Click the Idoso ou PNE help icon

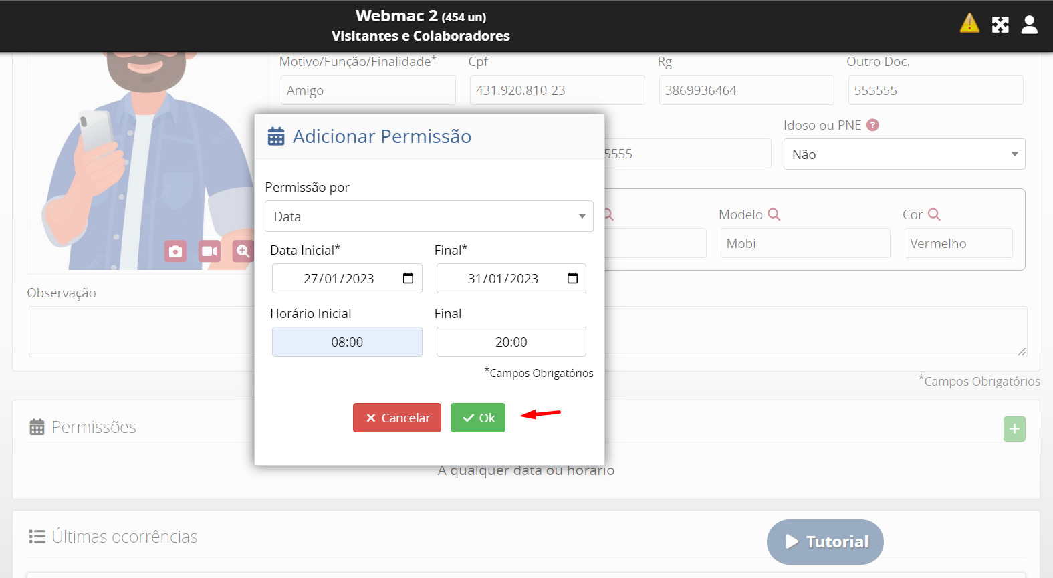pyautogui.click(x=872, y=125)
